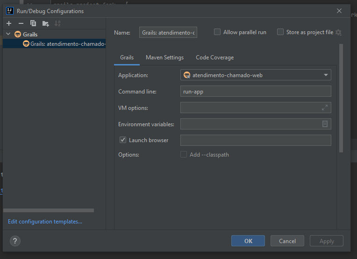Collapse the Grails configuration group
357x259 pixels.
coord(8,34)
